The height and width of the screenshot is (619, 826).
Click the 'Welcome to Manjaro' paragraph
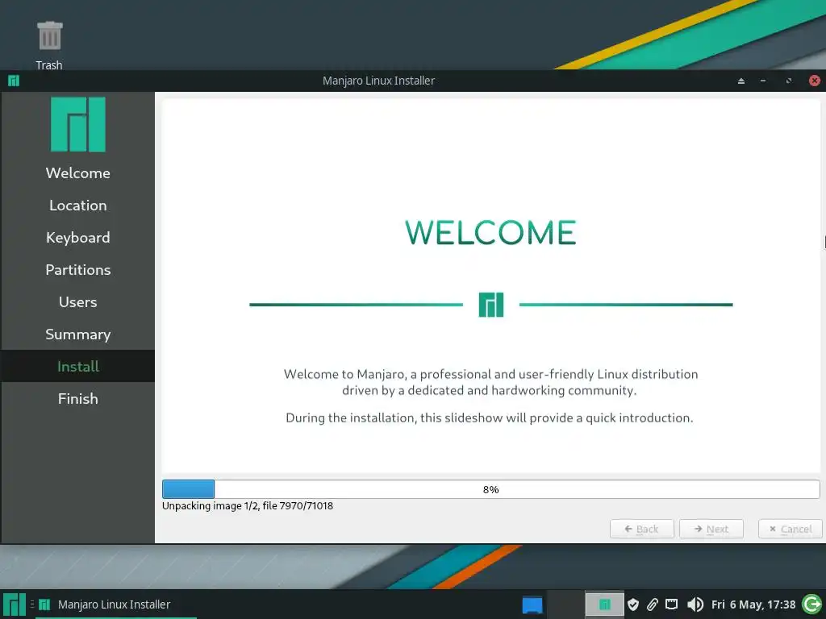click(x=491, y=382)
